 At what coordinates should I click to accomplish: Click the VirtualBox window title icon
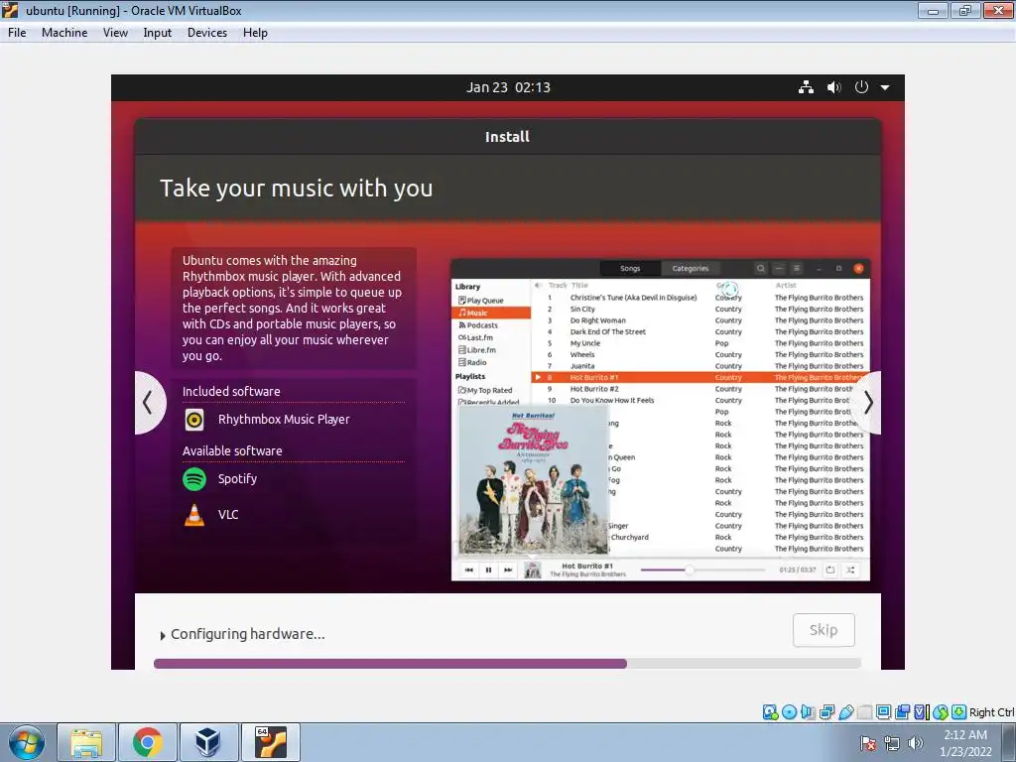click(10, 10)
